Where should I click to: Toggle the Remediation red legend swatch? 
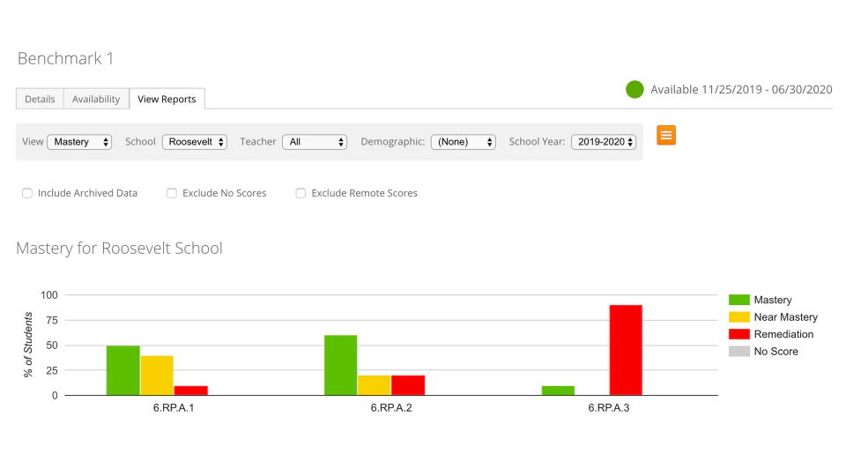tap(738, 334)
